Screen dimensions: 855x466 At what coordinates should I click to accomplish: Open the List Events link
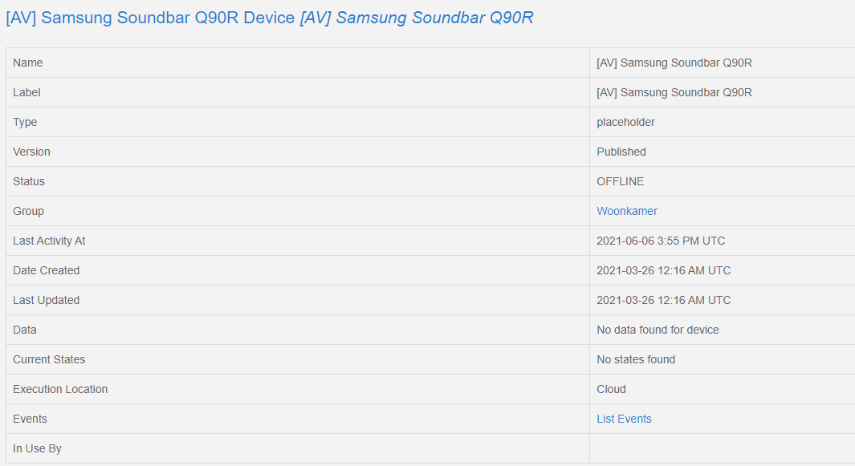pyautogui.click(x=624, y=419)
